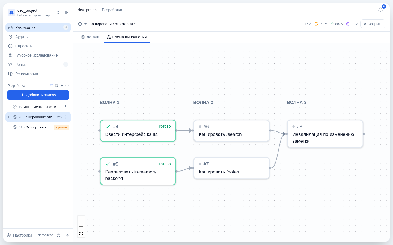393x245 pixels.
Task: Click the 149M database stat
Action: [321, 24]
